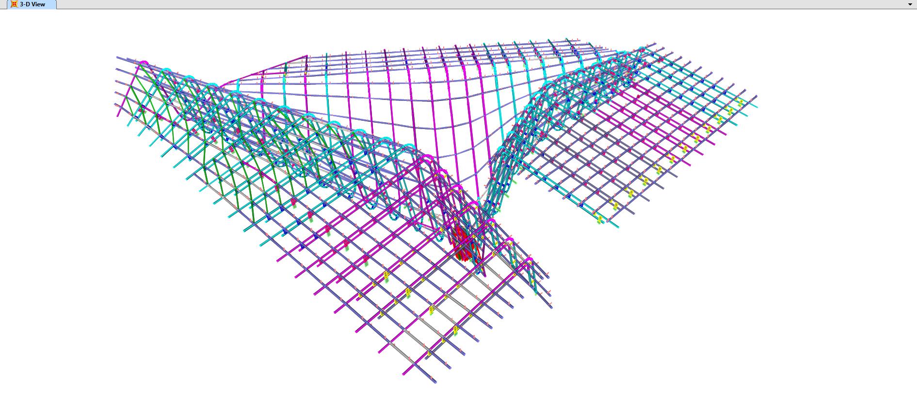The width and height of the screenshot is (917, 404).
Task: Switch to the 3-D View tab
Action: click(32, 4)
